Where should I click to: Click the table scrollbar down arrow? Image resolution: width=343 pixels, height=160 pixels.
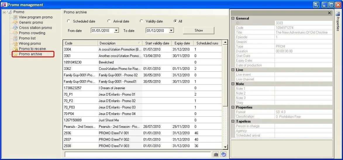[x=225, y=147]
